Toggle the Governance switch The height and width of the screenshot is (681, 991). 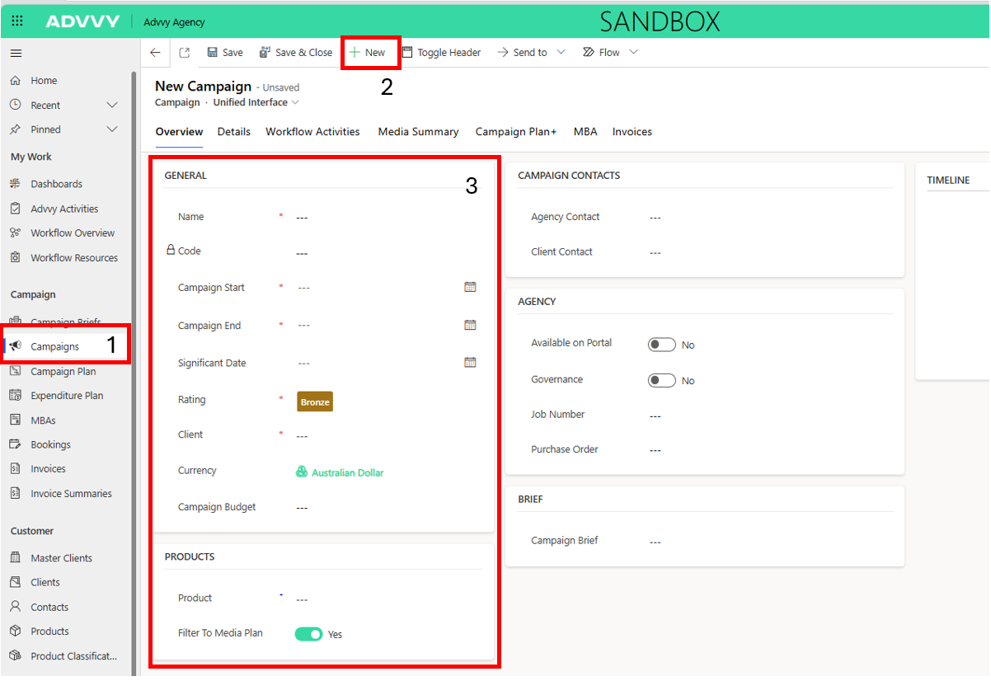point(661,380)
